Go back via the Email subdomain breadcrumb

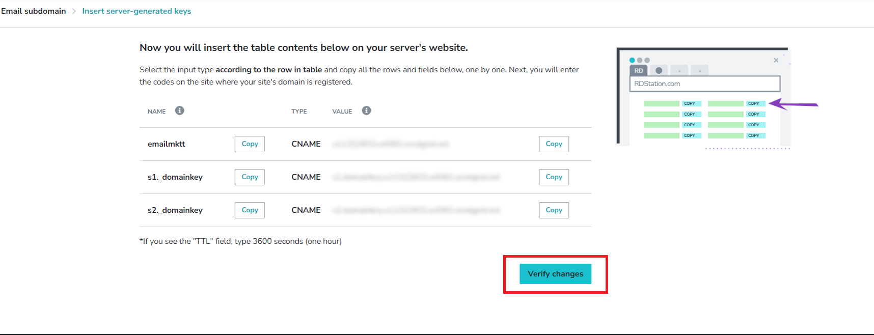(x=33, y=11)
